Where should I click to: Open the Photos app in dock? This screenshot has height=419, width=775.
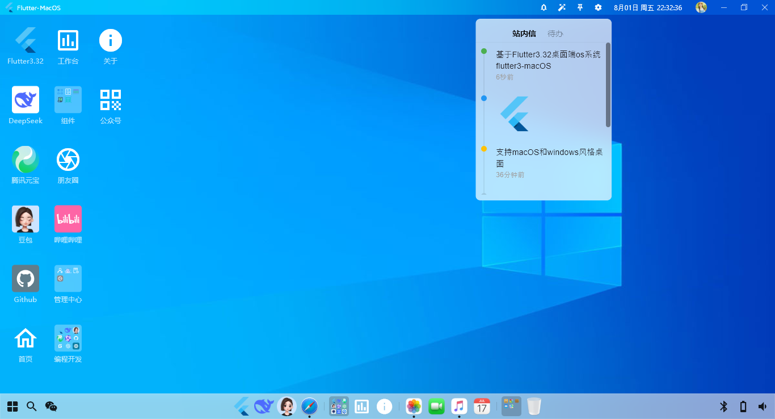pos(414,406)
